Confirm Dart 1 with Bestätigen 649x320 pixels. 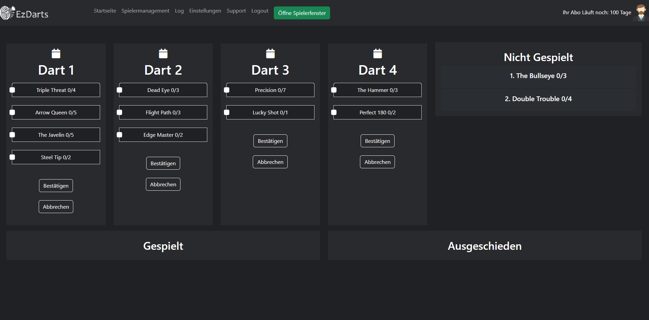pyautogui.click(x=56, y=186)
